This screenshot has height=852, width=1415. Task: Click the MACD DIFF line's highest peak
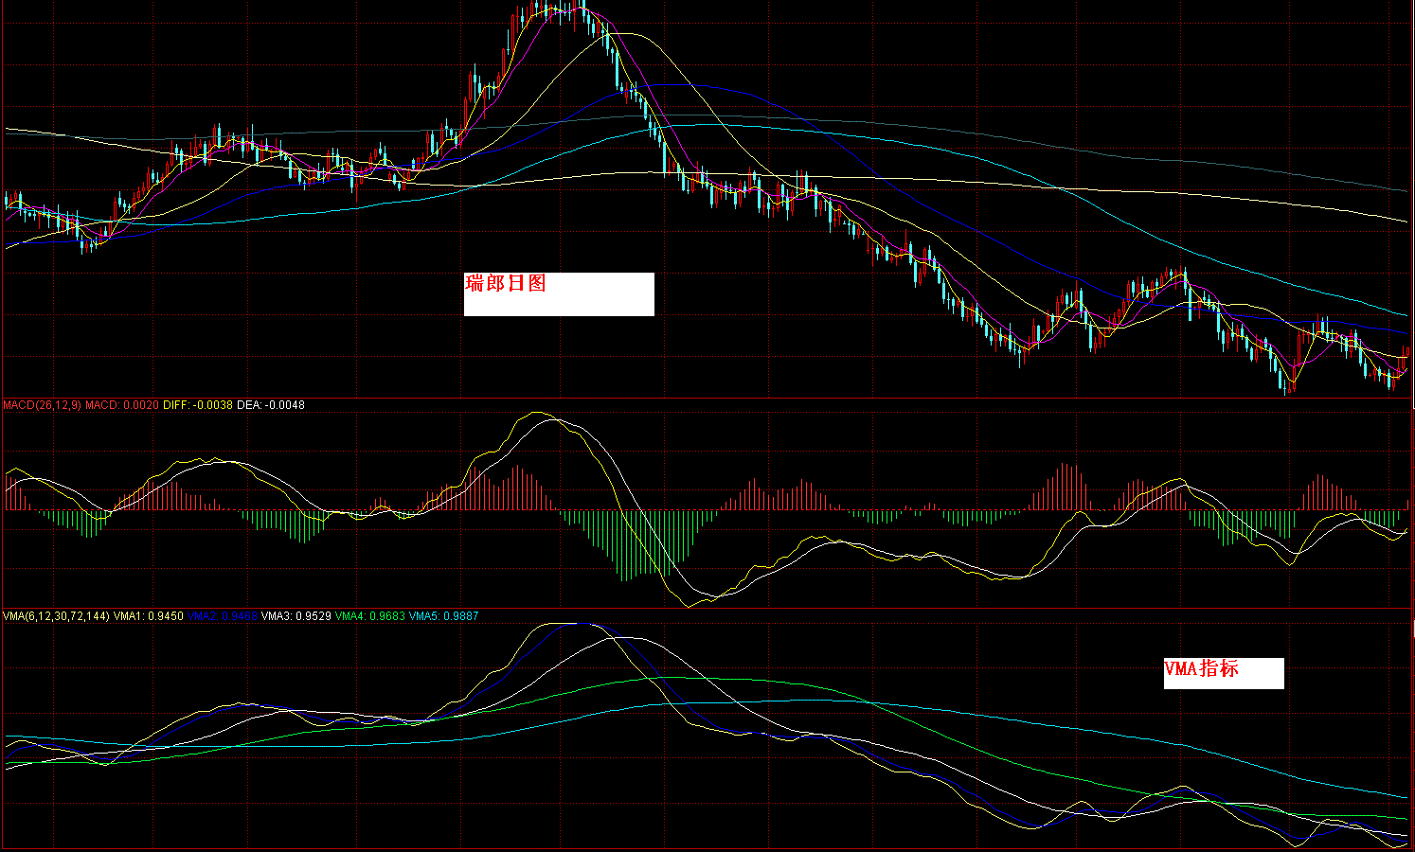537,413
